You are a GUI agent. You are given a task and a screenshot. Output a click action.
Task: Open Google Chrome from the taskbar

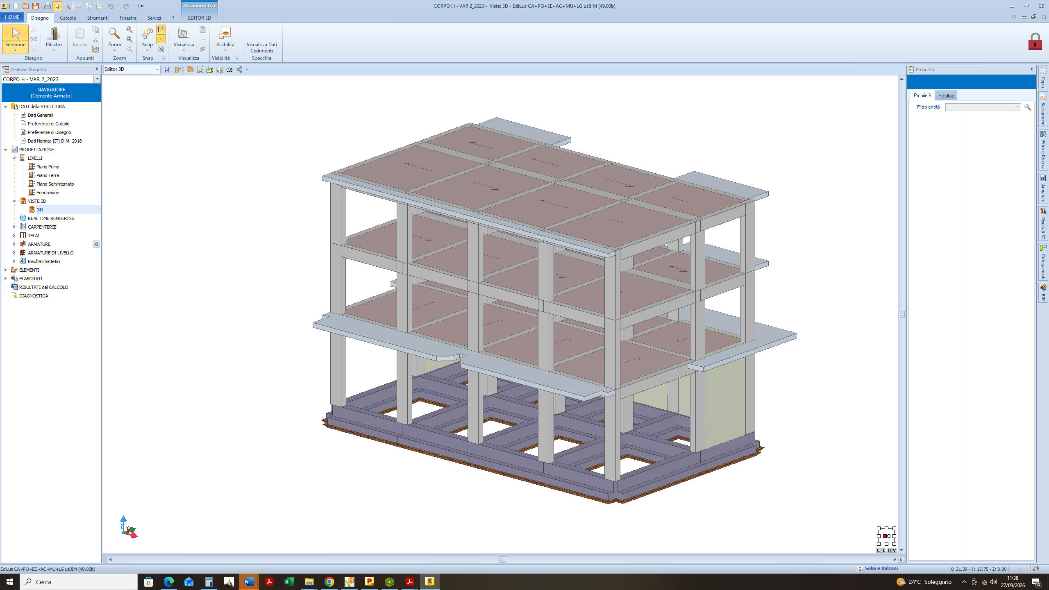click(x=329, y=582)
